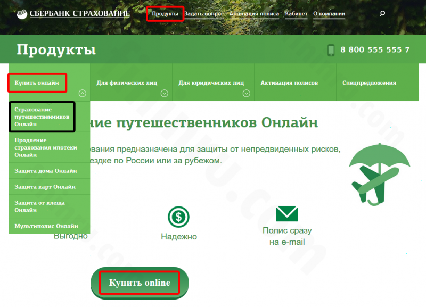Choose Защита карт Онлайн

coord(49,187)
